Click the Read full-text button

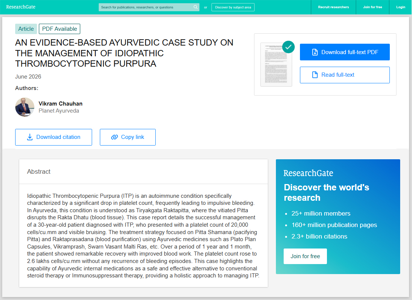click(x=345, y=75)
